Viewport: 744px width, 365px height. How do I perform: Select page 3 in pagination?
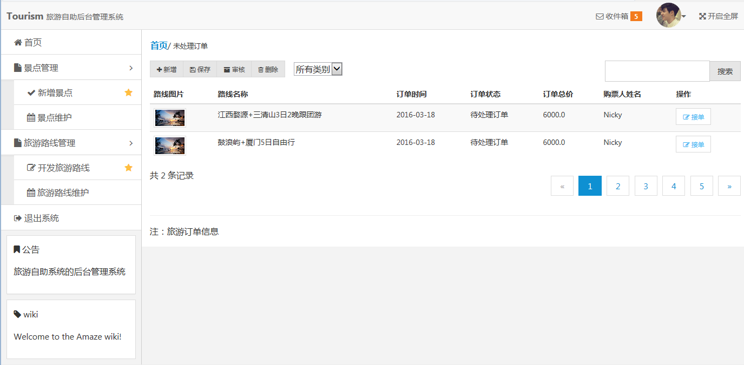coord(646,186)
